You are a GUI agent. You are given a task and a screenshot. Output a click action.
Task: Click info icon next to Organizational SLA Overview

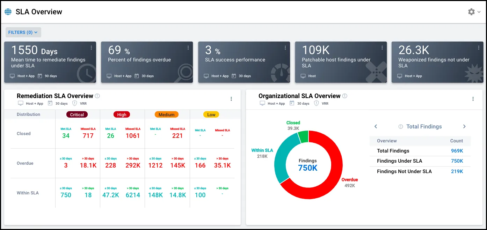click(x=345, y=96)
